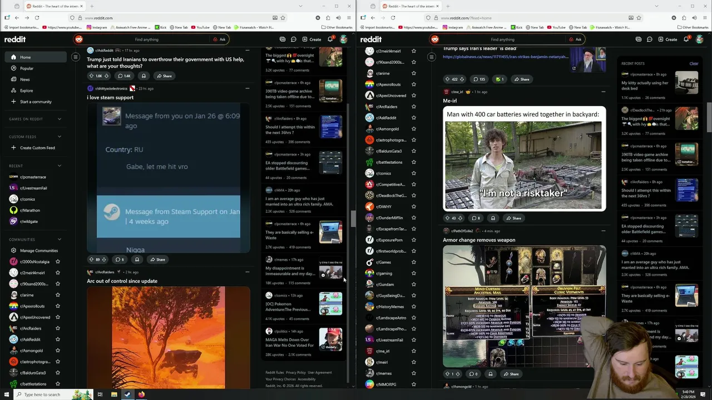Favorite r/HistoryMemes star in right window
712x400 pixels.
(x=414, y=307)
